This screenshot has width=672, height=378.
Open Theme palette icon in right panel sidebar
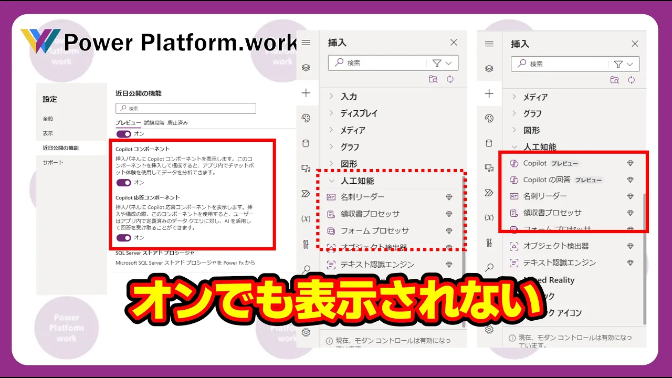(x=489, y=118)
